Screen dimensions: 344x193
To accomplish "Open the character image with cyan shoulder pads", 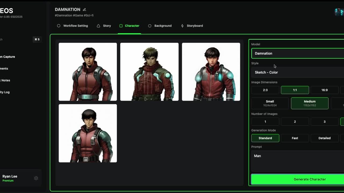I will pyautogui.click(x=211, y=72).
